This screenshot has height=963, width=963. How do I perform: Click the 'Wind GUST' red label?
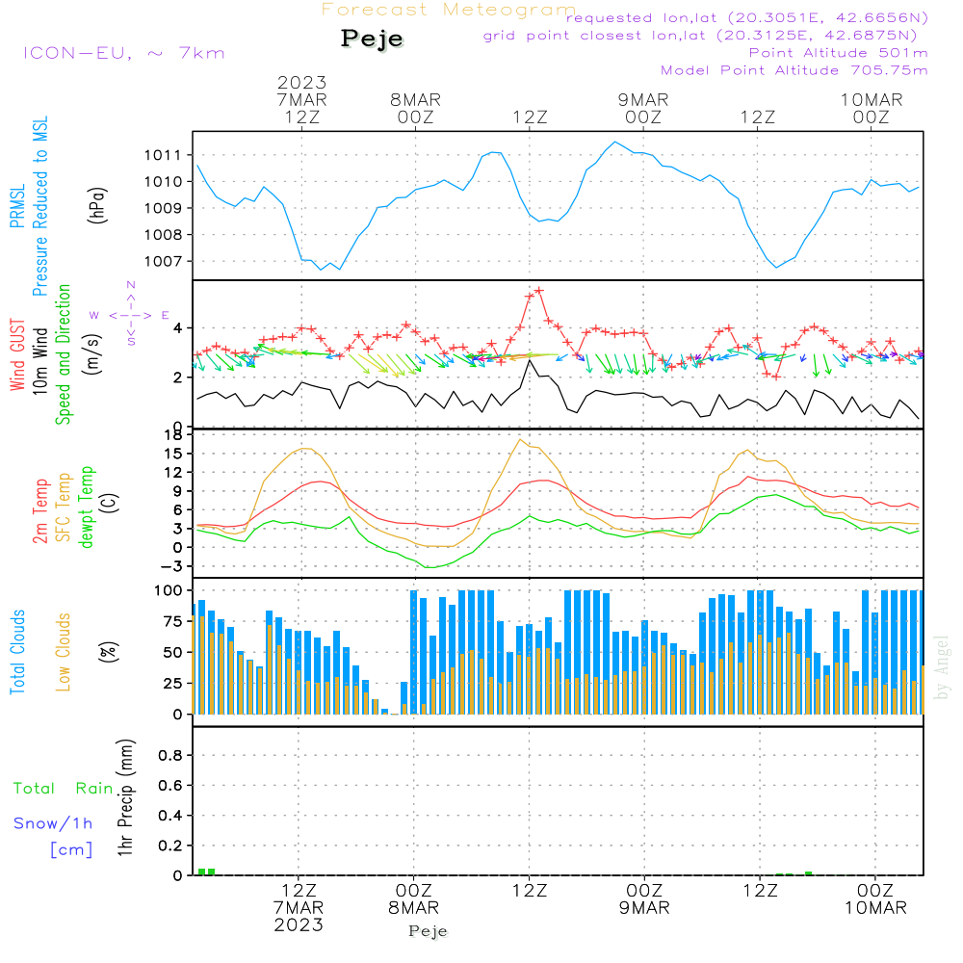click(17, 354)
